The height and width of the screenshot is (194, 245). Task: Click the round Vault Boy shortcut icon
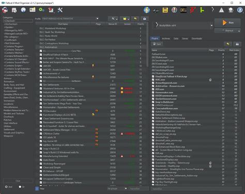(174, 10)
